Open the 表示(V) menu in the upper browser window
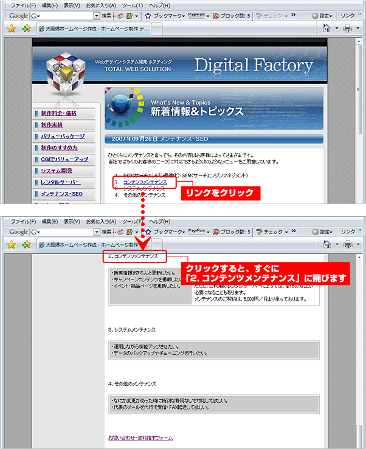Image resolution: width=366 pixels, height=449 pixels. coord(72,5)
